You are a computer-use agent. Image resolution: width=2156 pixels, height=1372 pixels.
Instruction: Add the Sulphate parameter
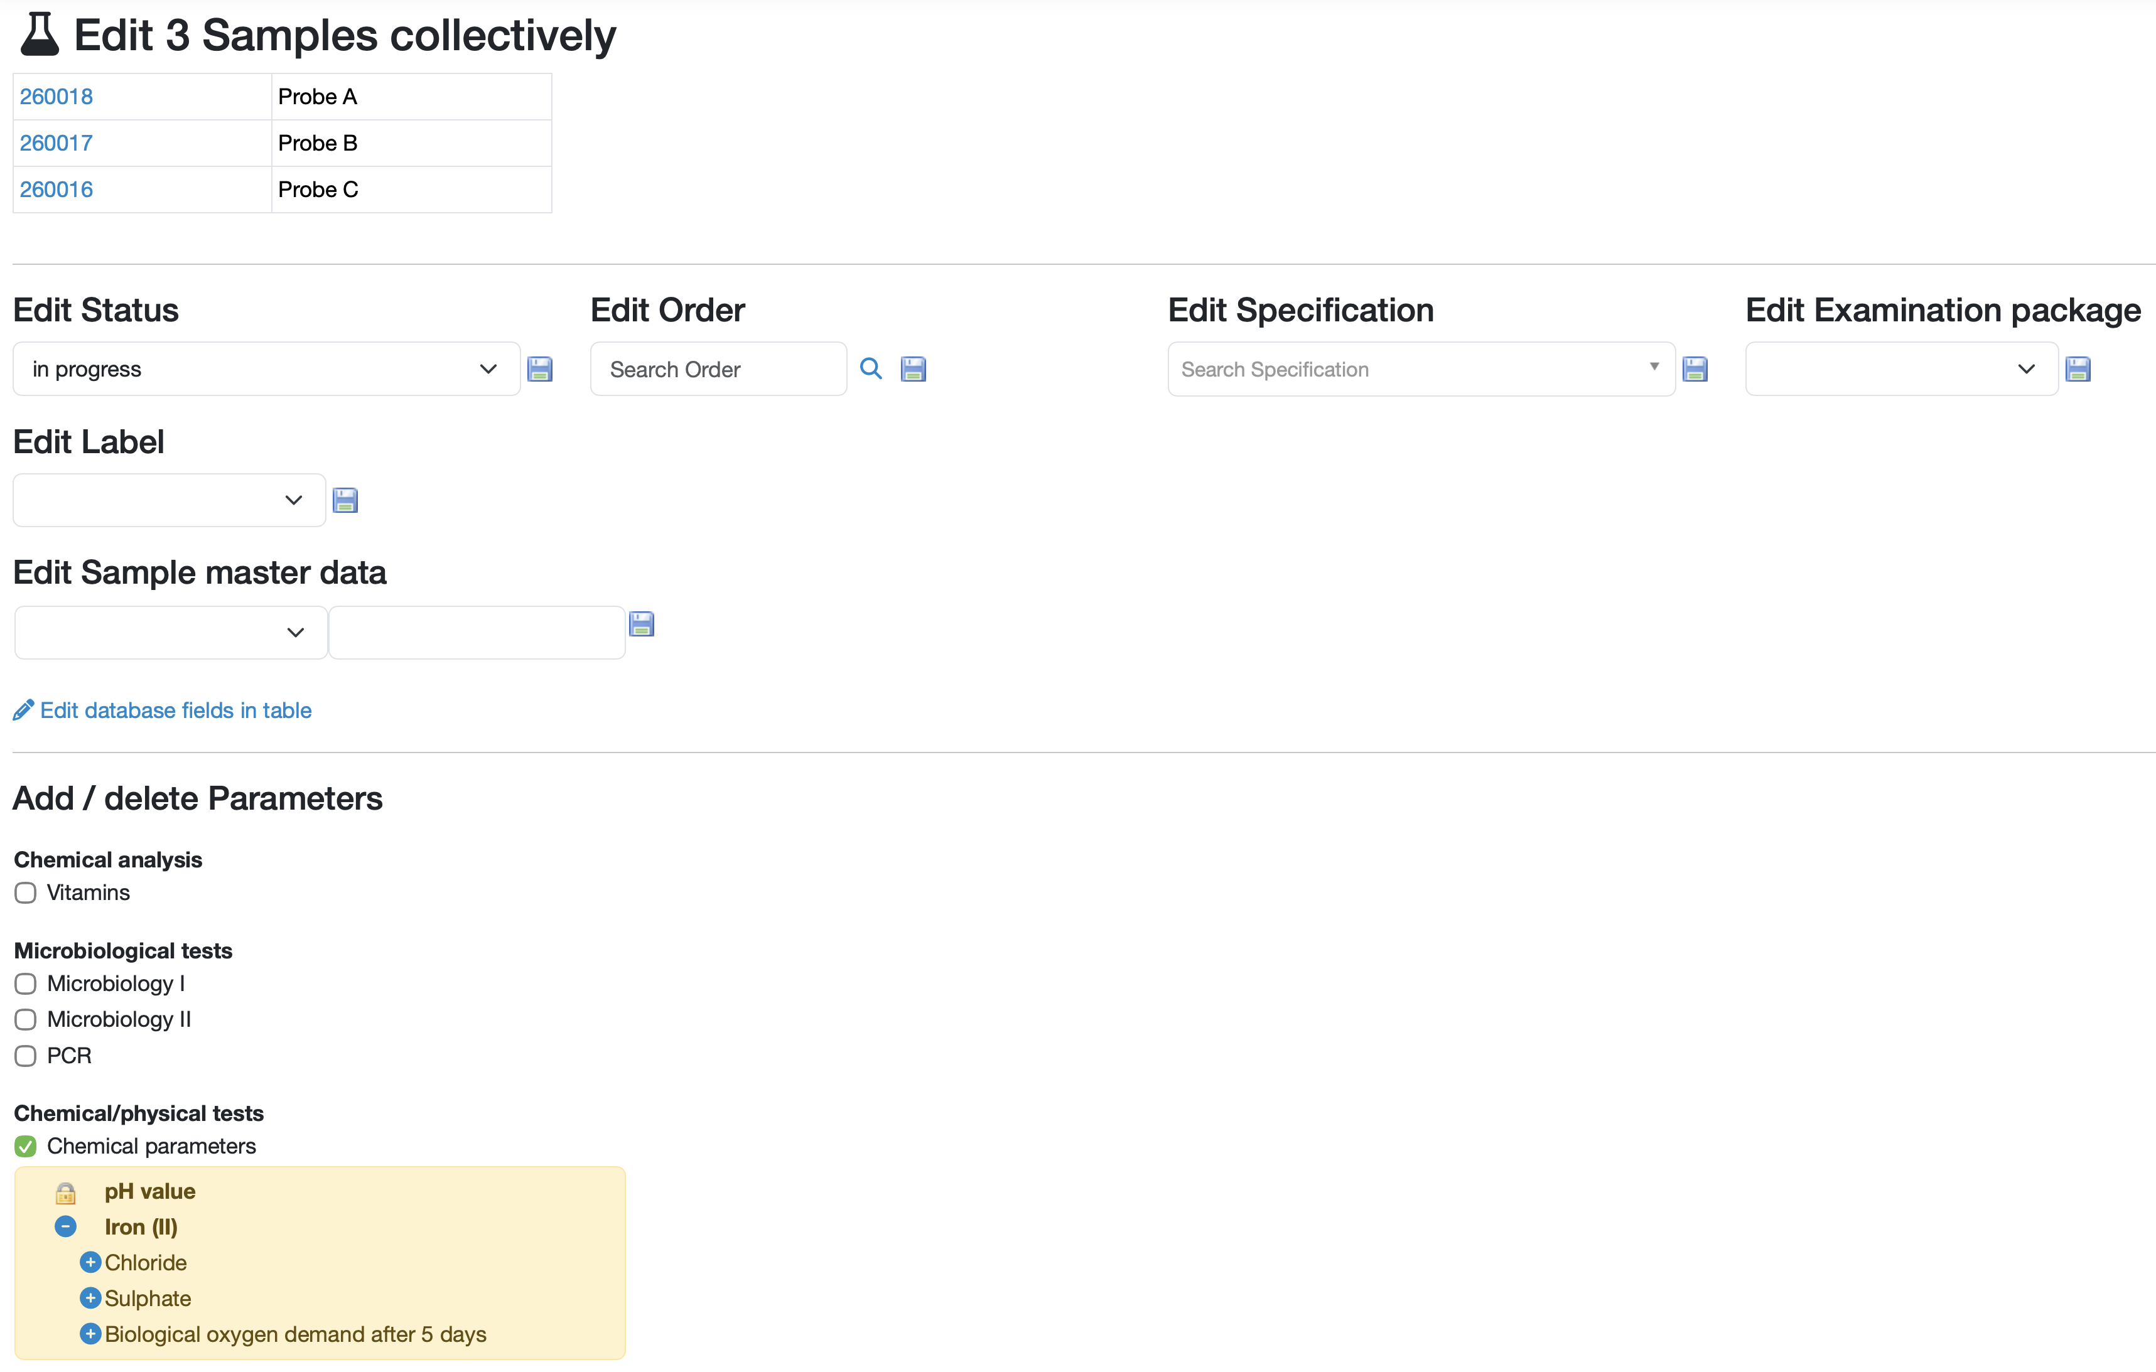pyautogui.click(x=90, y=1299)
